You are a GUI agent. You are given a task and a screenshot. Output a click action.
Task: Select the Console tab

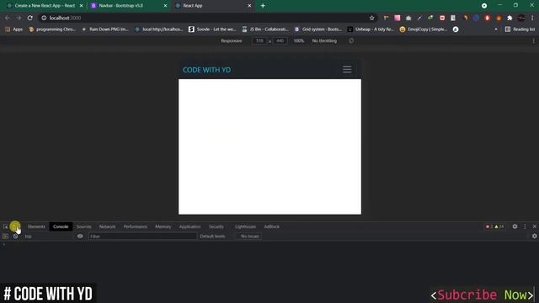click(61, 226)
